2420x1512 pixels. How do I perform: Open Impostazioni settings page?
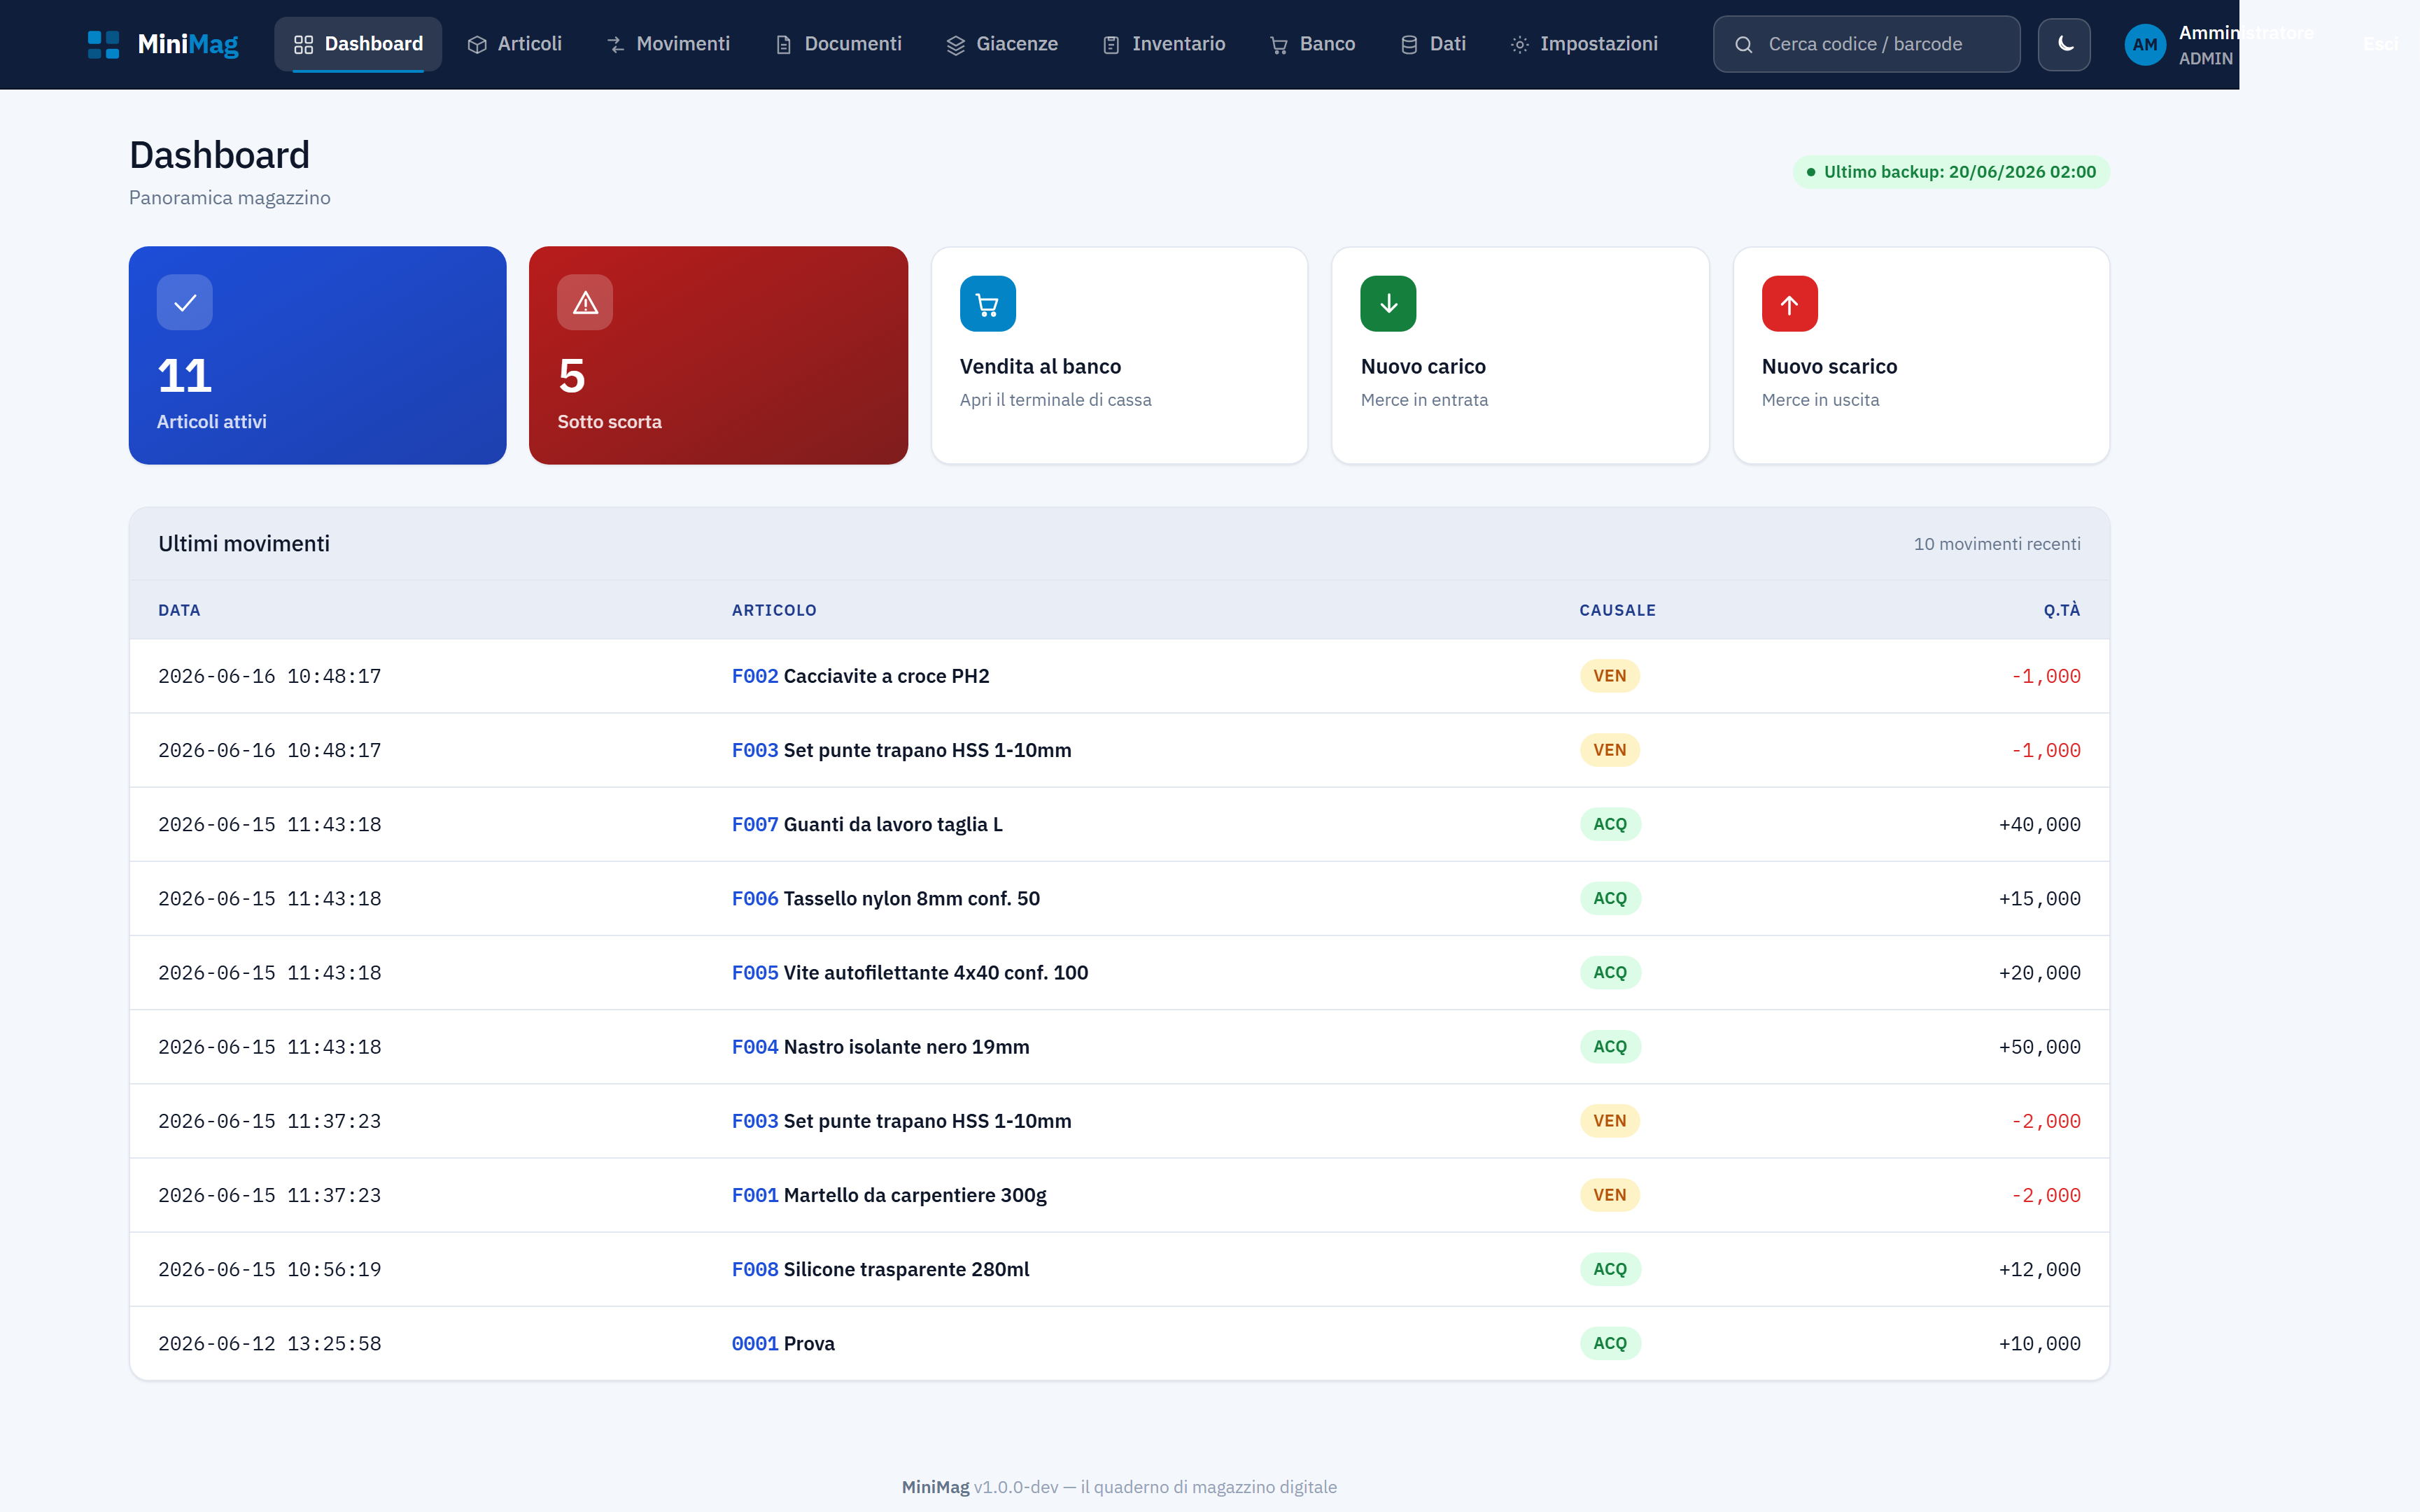[1584, 44]
